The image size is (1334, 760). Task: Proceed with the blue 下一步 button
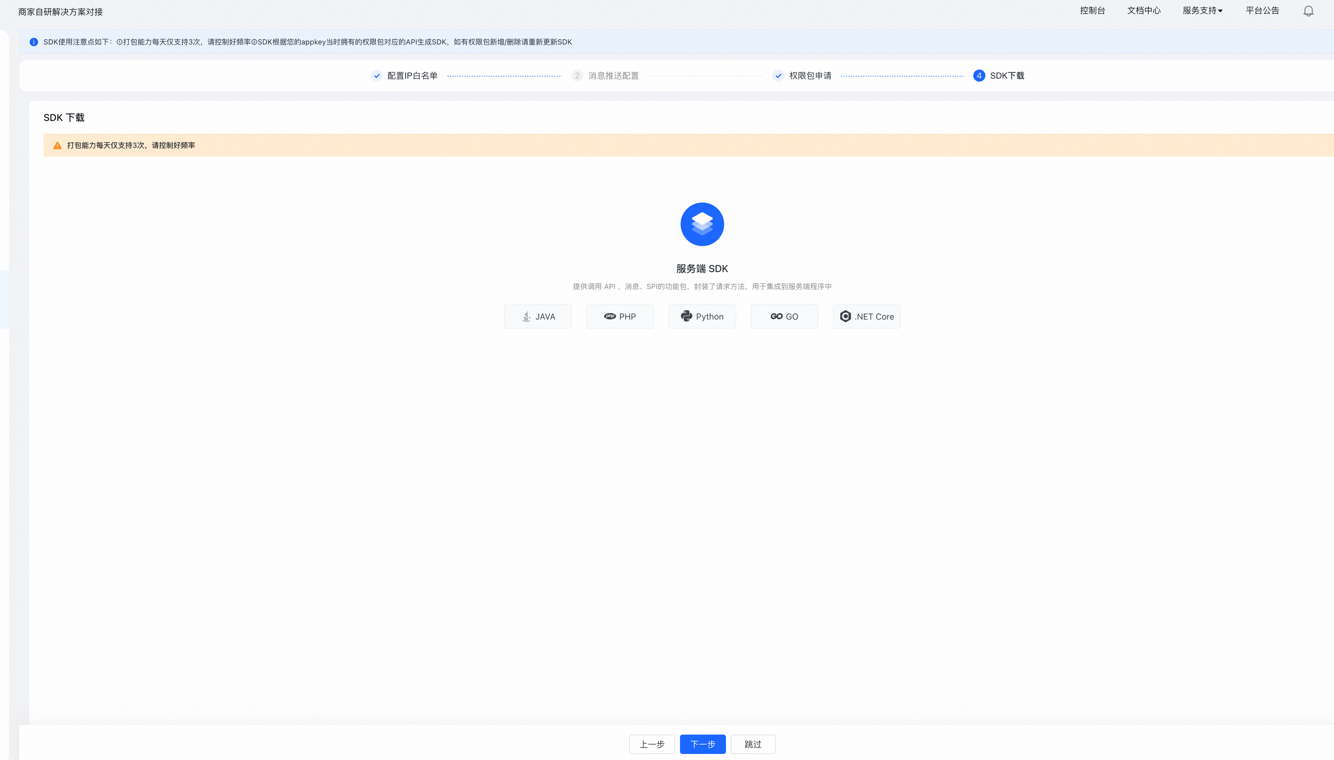coord(702,744)
